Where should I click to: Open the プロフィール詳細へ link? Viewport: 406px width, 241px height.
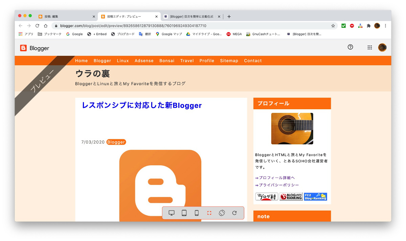[x=275, y=178]
